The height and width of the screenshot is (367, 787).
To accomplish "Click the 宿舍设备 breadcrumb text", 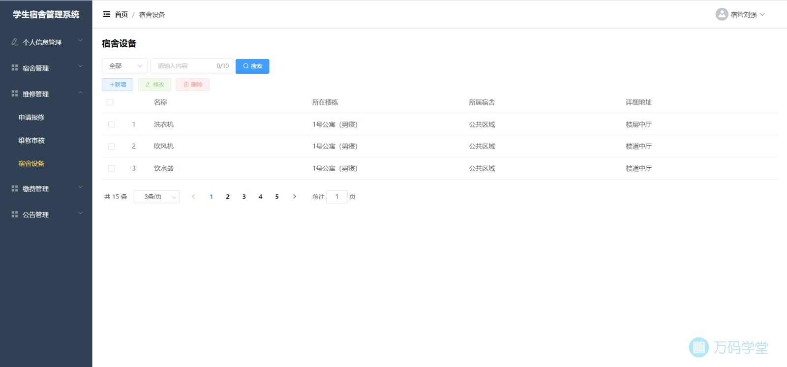I will [x=152, y=15].
